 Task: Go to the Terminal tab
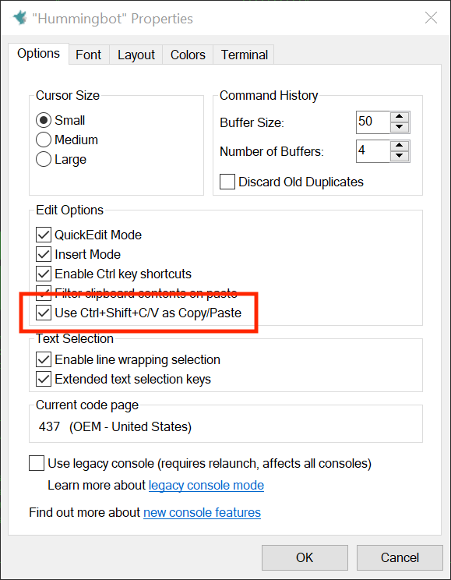[244, 55]
